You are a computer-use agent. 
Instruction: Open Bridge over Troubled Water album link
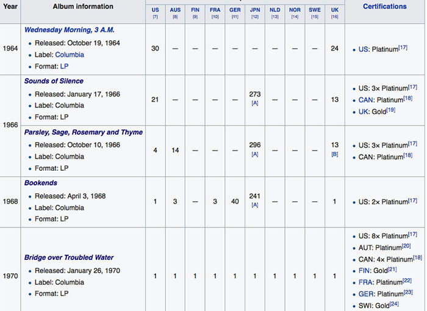(x=68, y=257)
